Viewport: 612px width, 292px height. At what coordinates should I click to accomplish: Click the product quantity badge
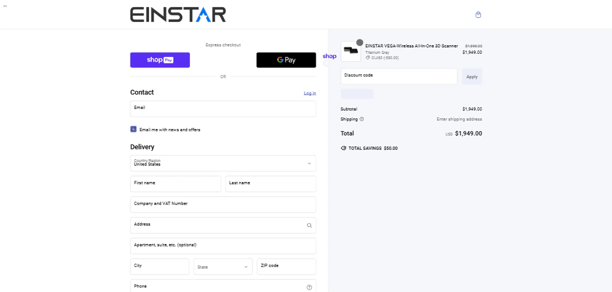tap(359, 42)
